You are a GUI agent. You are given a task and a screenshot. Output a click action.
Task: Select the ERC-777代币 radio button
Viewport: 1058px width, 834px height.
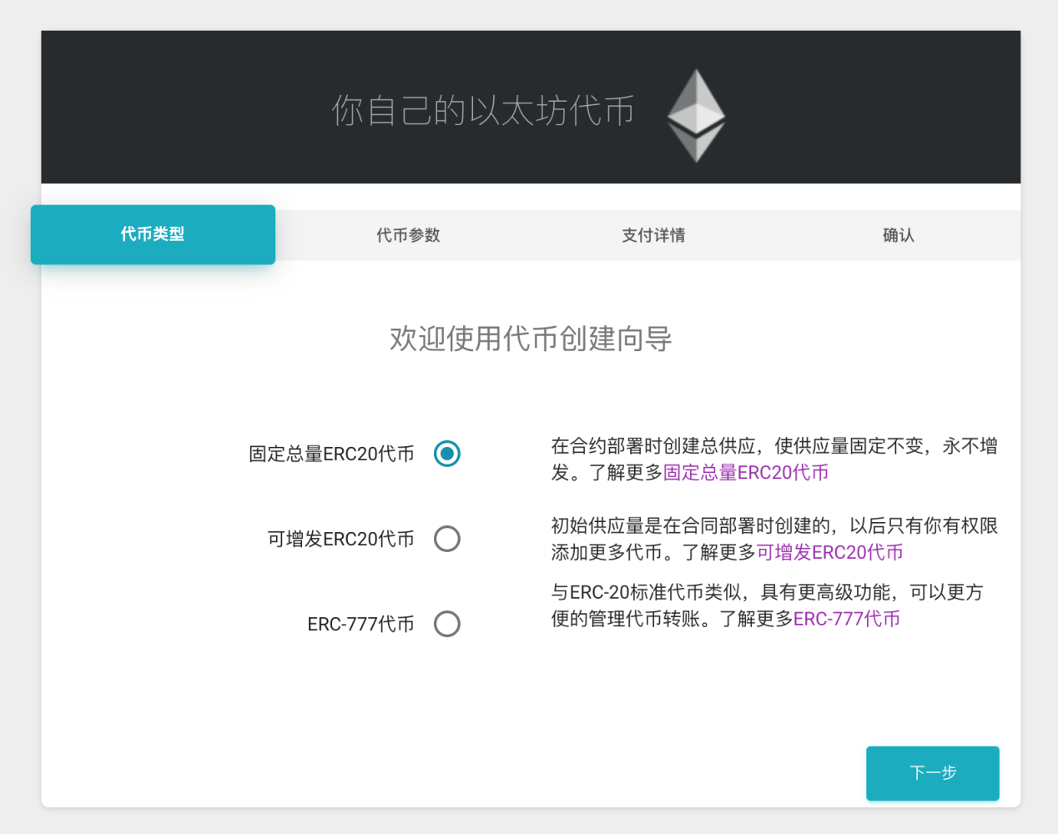pyautogui.click(x=447, y=624)
